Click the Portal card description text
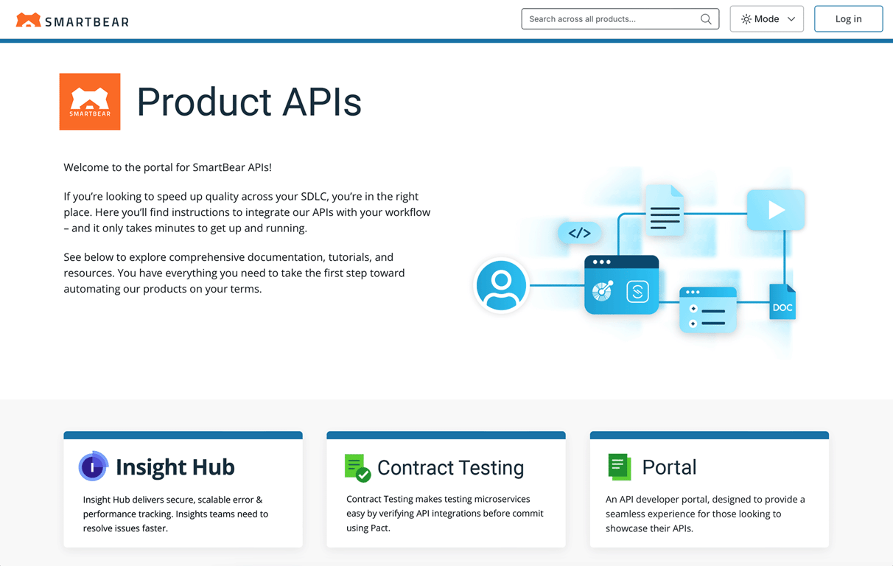 tap(708, 514)
